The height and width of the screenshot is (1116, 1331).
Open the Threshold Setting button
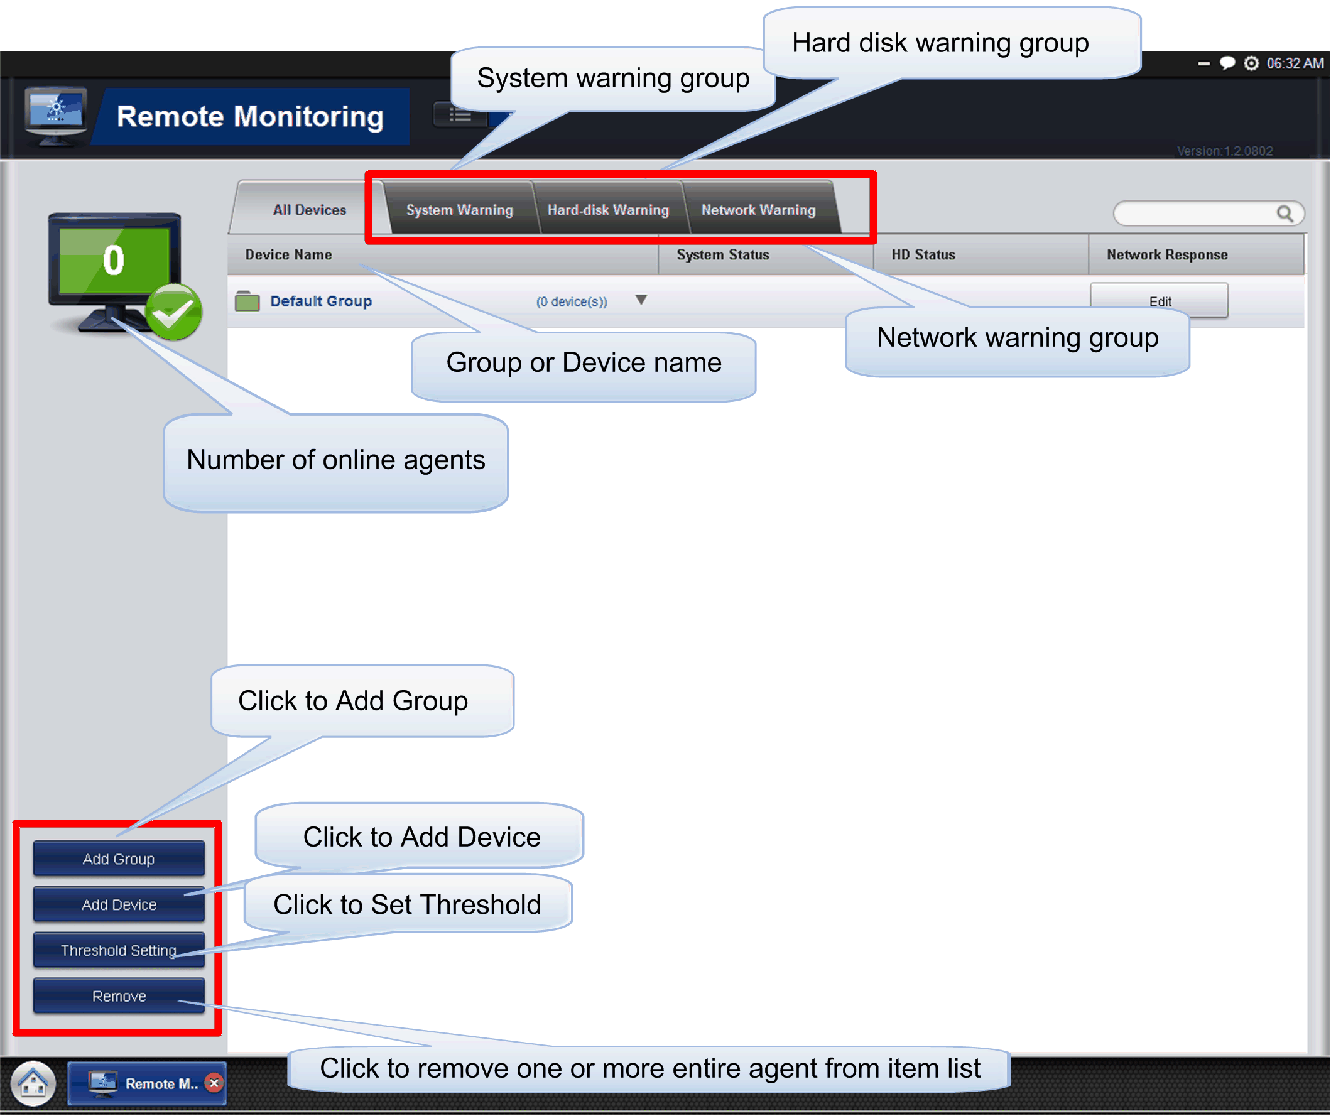click(x=119, y=951)
